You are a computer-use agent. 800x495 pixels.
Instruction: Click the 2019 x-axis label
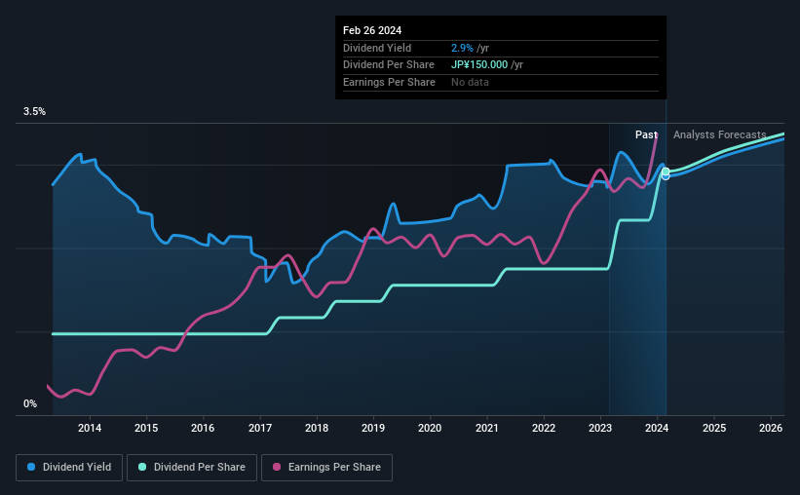tap(373, 428)
